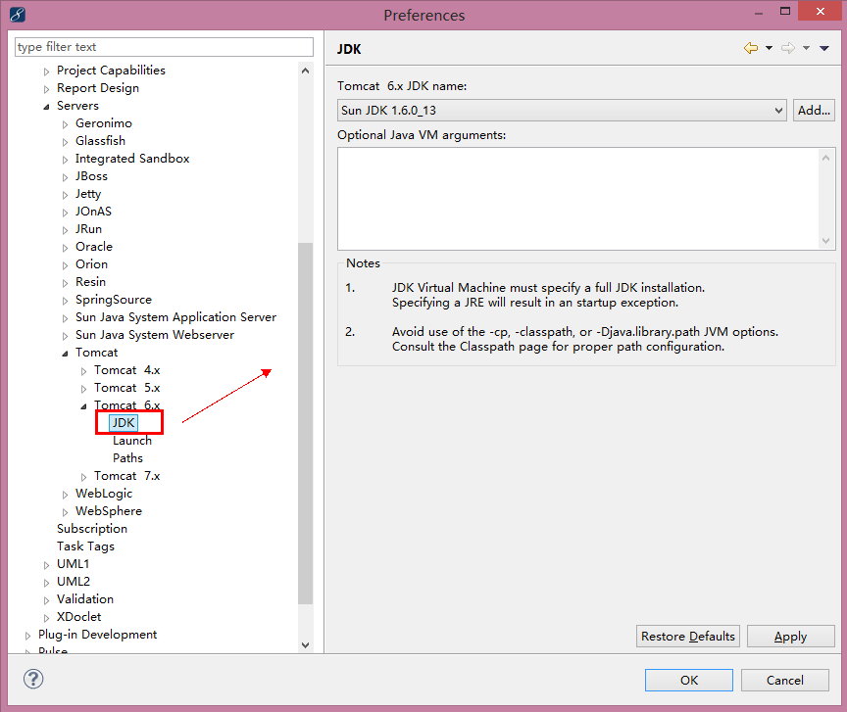Select the Glassfish tree item label

click(x=100, y=141)
